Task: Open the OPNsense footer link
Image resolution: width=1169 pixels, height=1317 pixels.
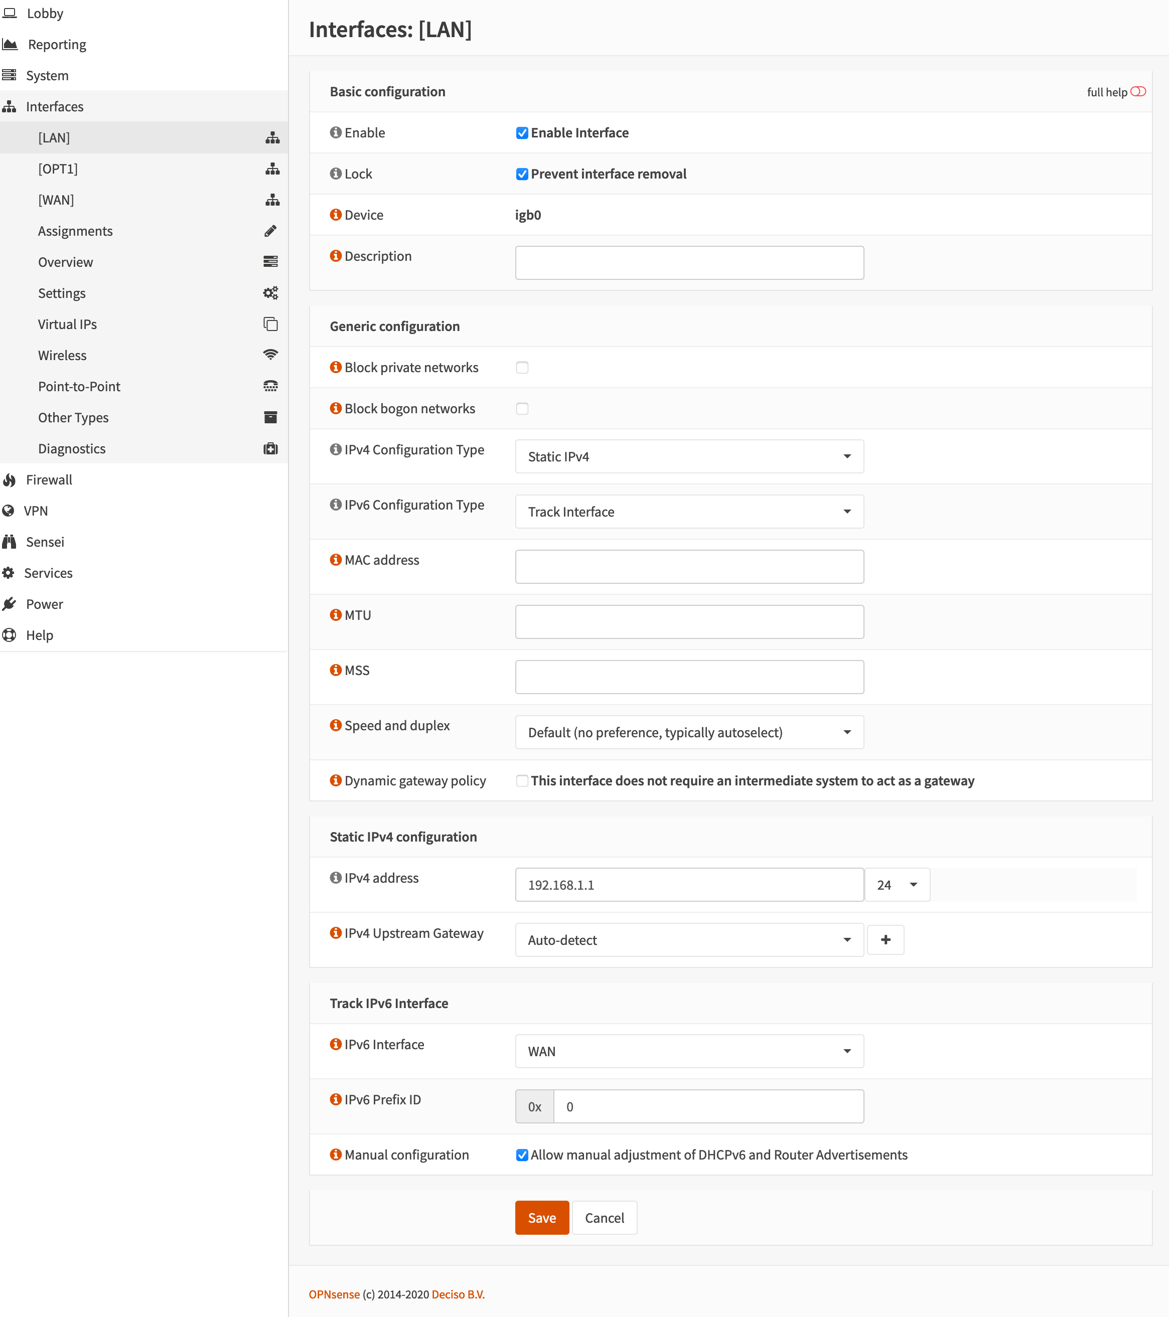Action: [x=335, y=1294]
